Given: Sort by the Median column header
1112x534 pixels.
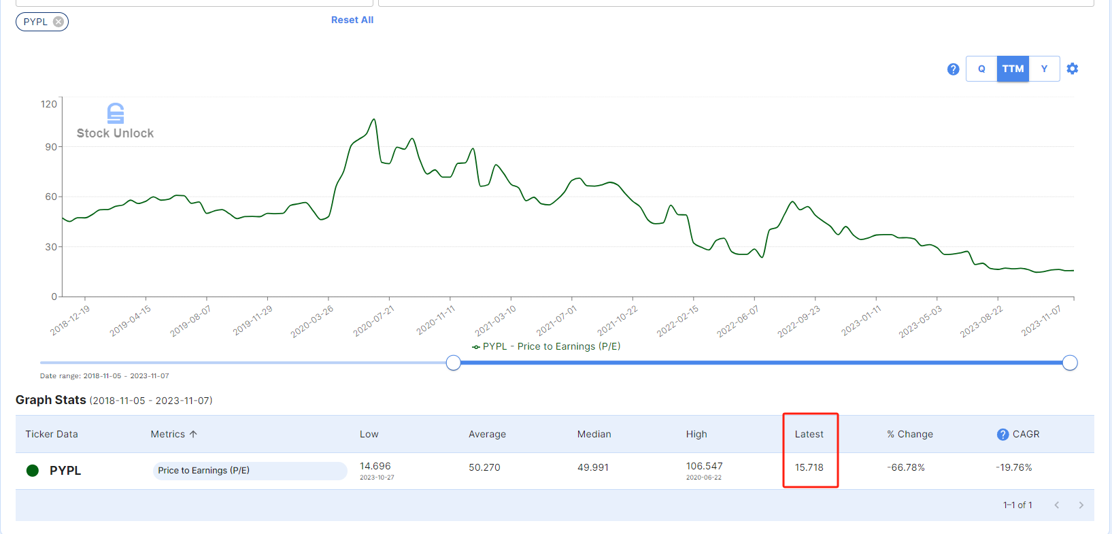Looking at the screenshot, I should (594, 434).
